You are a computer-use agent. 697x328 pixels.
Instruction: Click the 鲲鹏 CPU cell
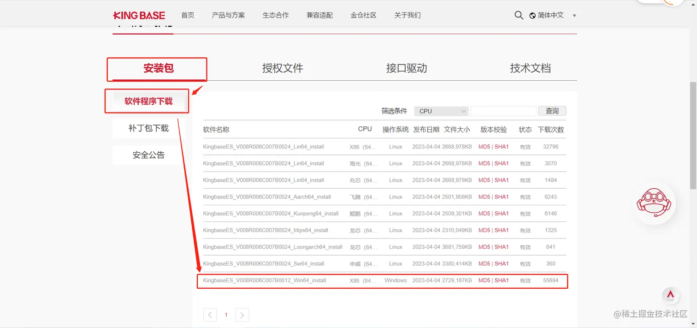[x=363, y=214]
